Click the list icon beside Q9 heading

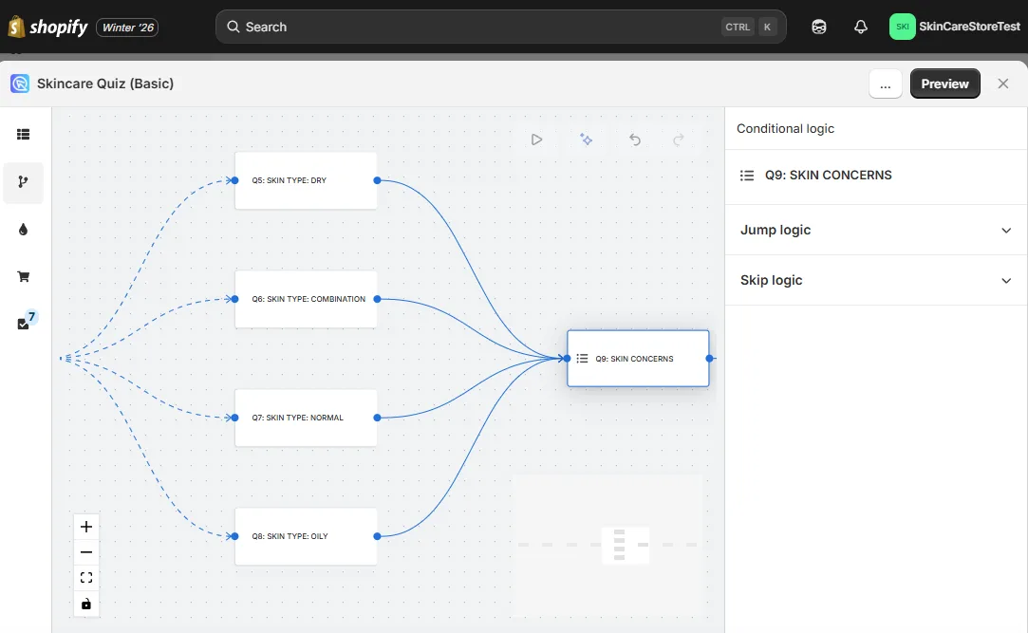click(747, 175)
